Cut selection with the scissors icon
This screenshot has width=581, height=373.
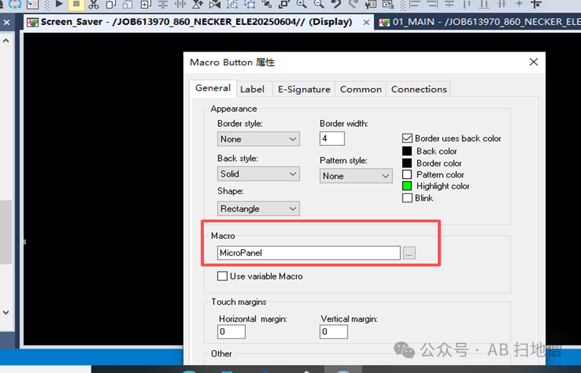tap(94, 4)
